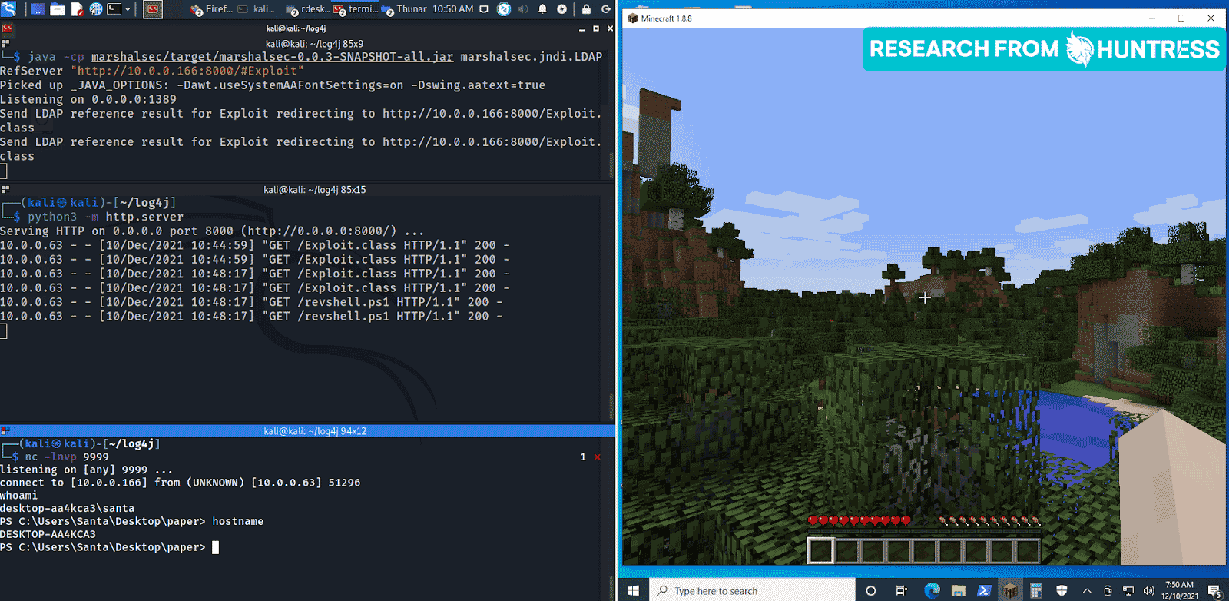Toggle the Kali volume speaker icon
Screen dimensions: 1229x601
[x=523, y=9]
